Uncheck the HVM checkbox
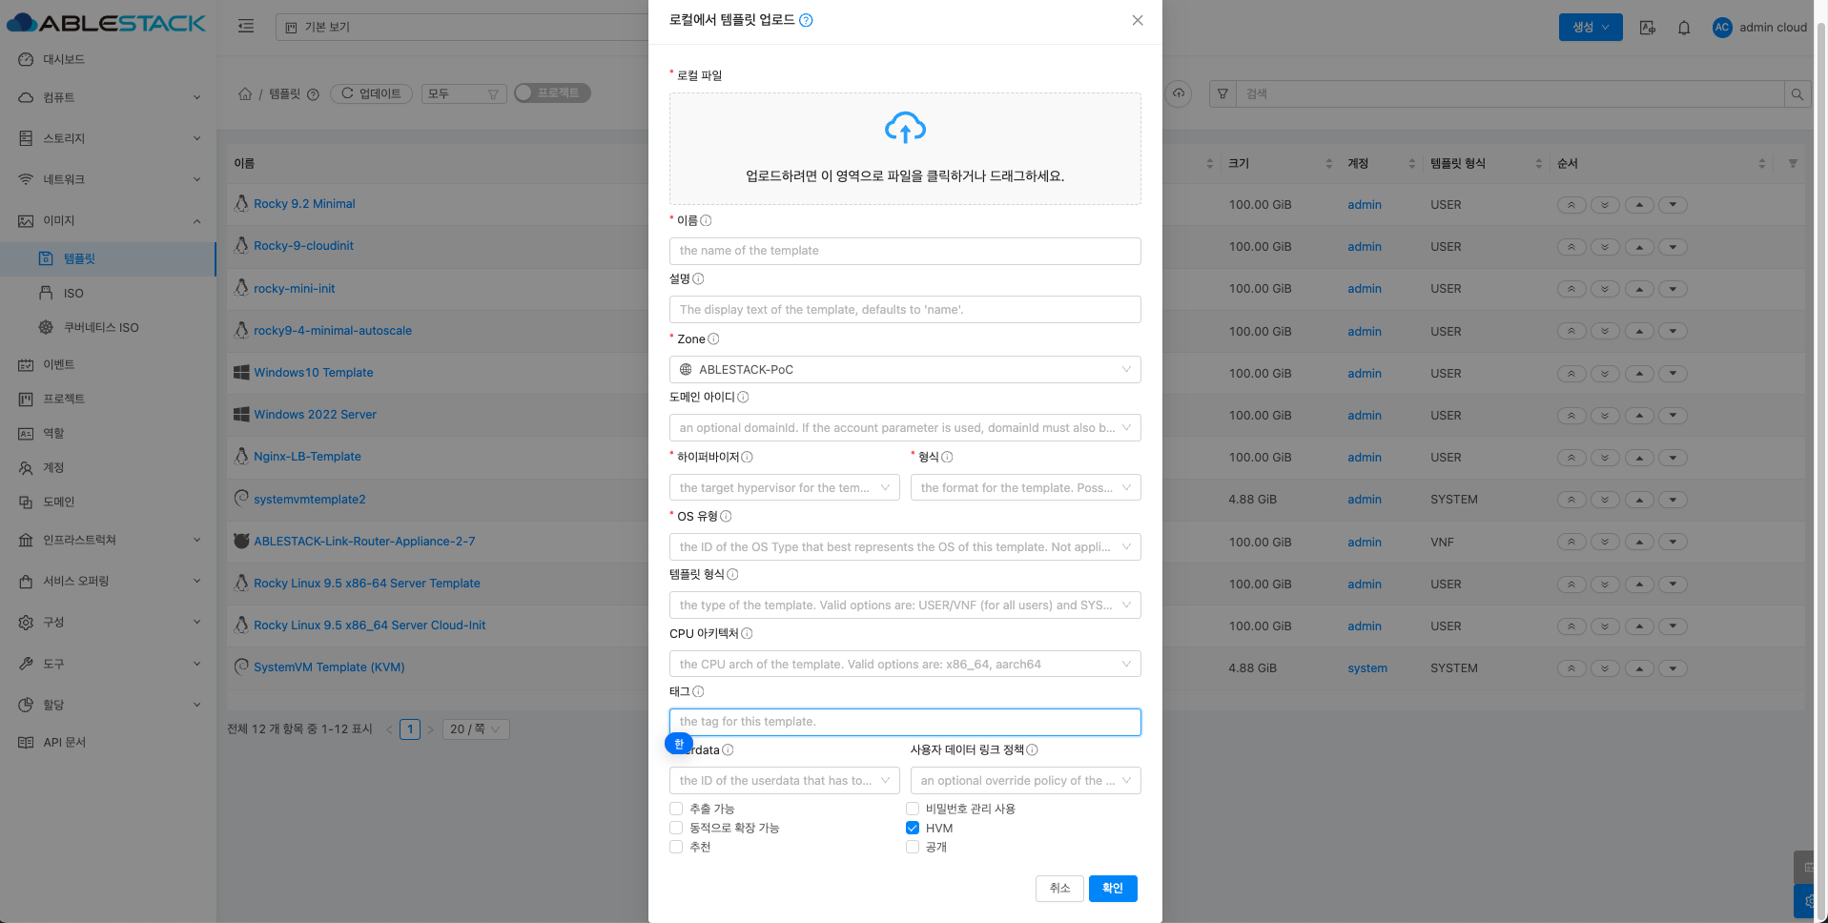1828x923 pixels. click(x=913, y=828)
